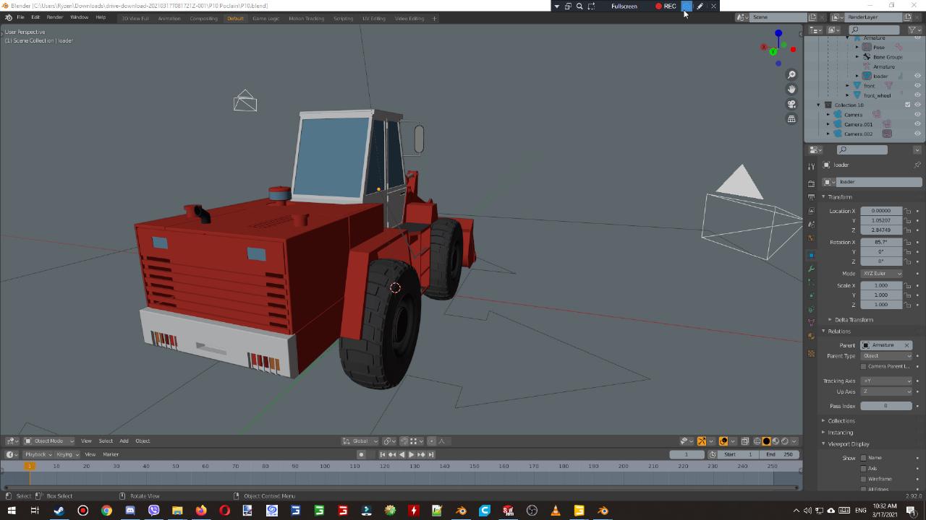Expand the front_wheel tree item
Image resolution: width=926 pixels, height=520 pixels.
[848, 95]
